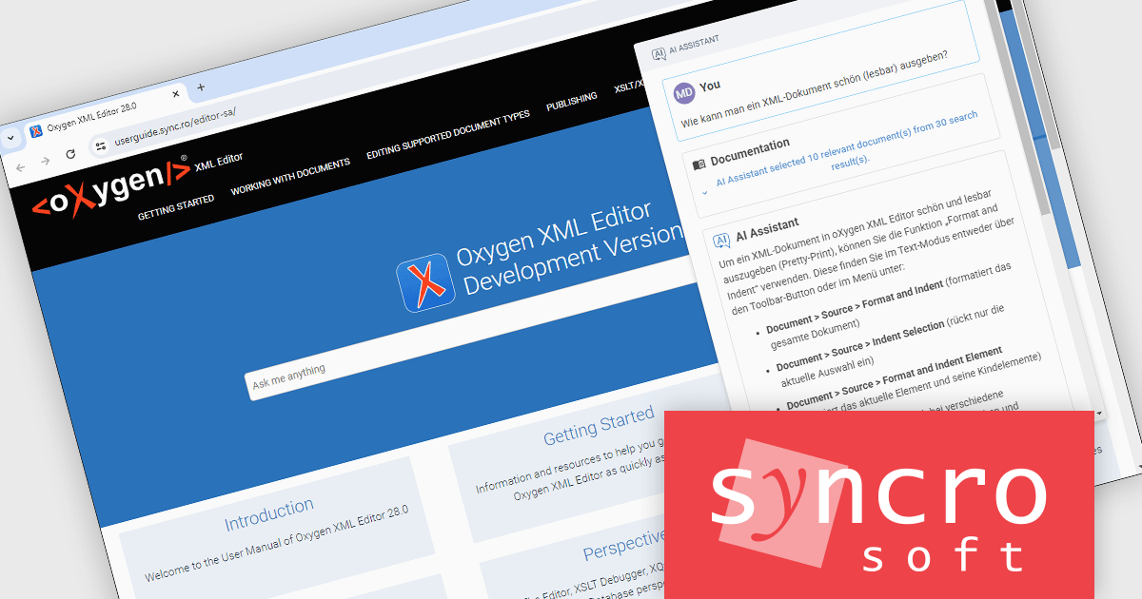Image resolution: width=1142 pixels, height=599 pixels.
Task: Open the Introduction card link
Action: (269, 514)
